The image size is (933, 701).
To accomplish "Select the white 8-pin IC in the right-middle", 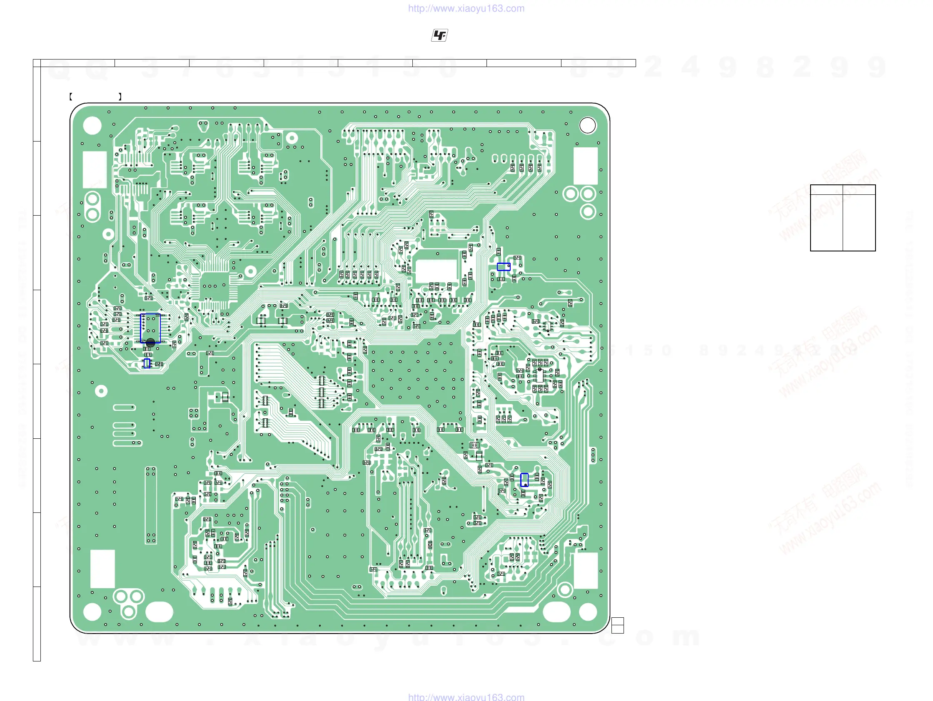I will click(539, 375).
